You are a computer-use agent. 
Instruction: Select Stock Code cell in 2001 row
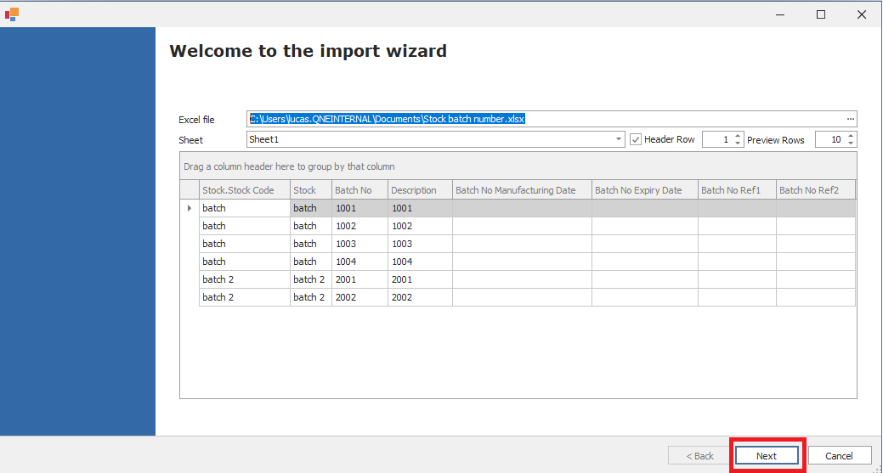(245, 279)
